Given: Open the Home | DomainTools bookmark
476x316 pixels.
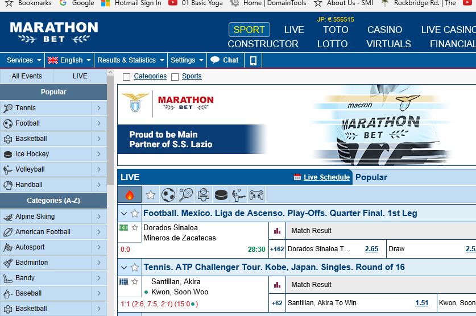Looking at the screenshot, I should pos(268,3).
